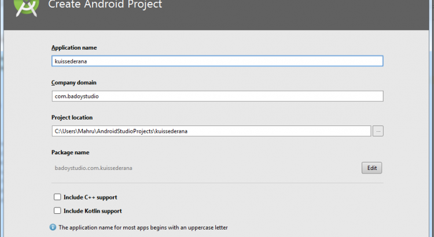This screenshot has height=237, width=434.
Task: Click the "Include C++ support" label text
Action: [90, 197]
